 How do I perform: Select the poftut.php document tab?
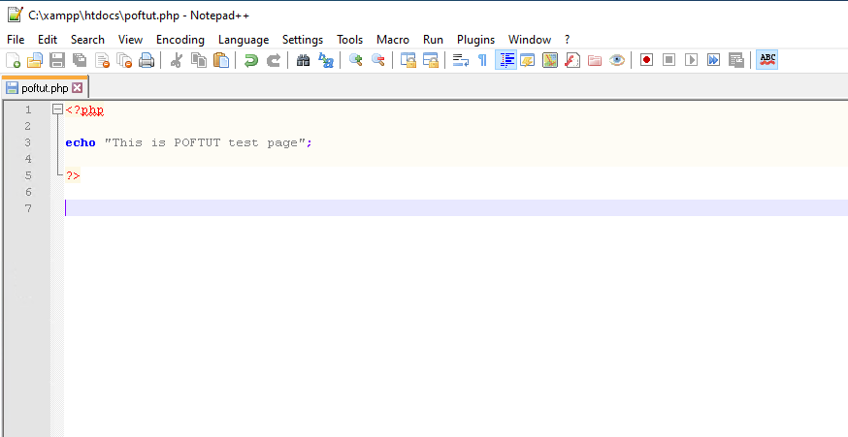click(45, 88)
